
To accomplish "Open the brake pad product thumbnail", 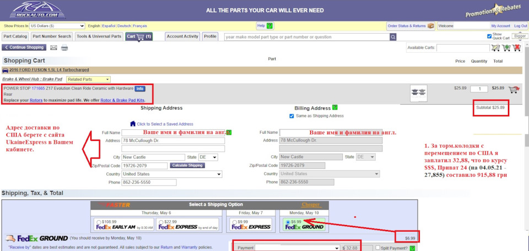I will point(418,94).
